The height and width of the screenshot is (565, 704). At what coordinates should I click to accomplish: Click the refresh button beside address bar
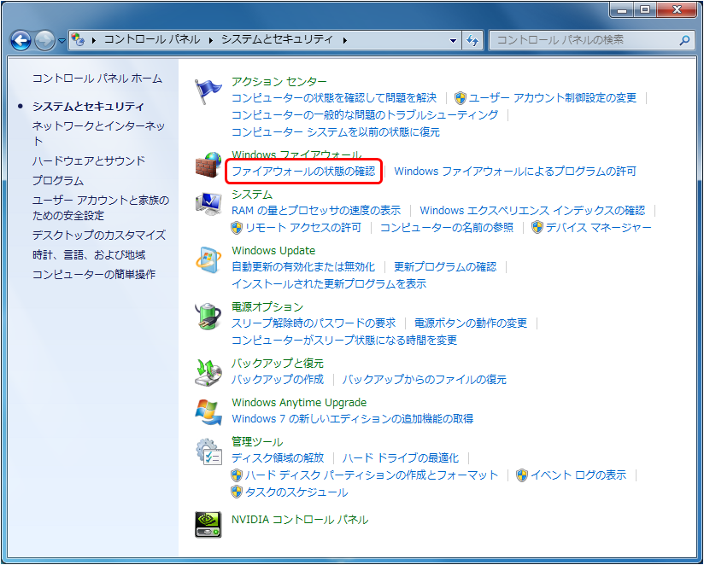click(472, 40)
